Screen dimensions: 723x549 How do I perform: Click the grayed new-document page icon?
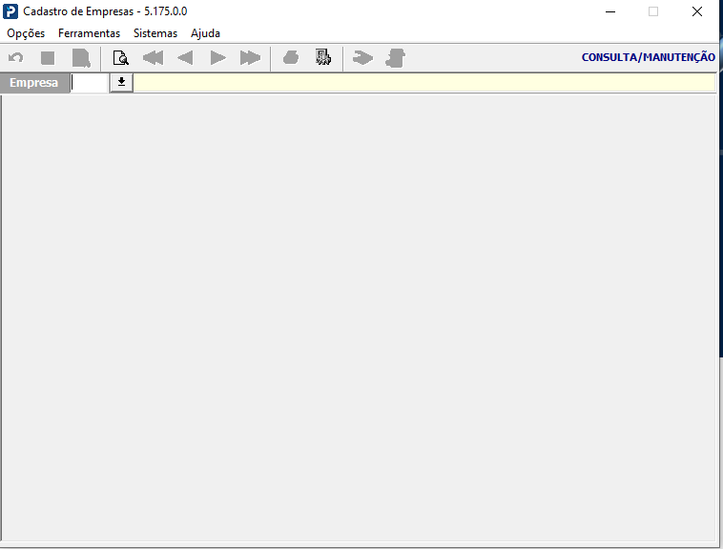point(81,58)
